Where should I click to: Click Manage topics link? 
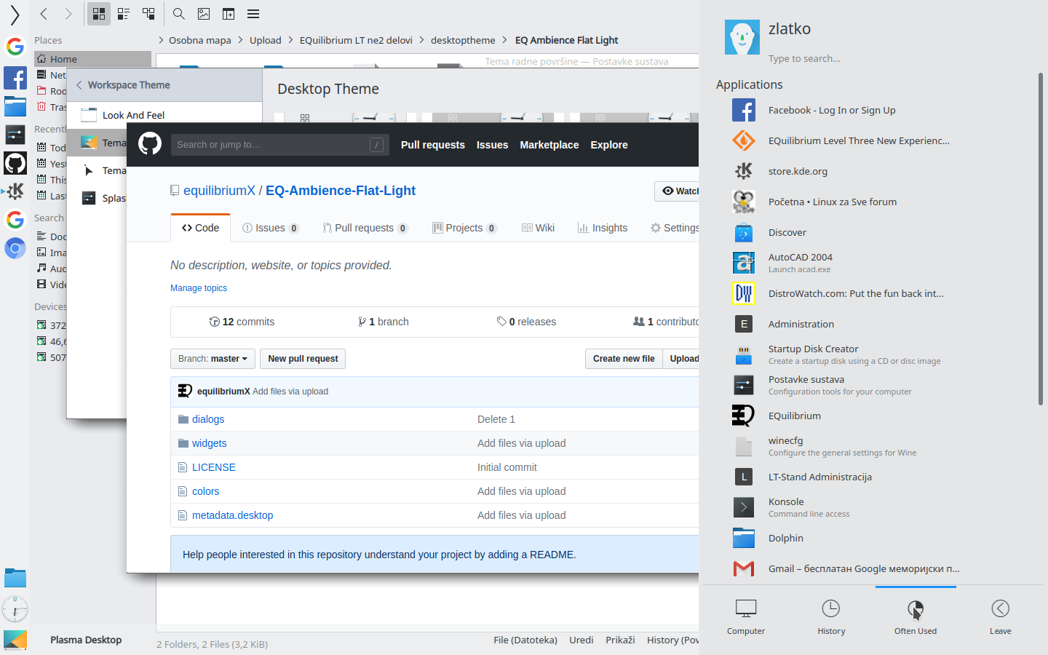(x=199, y=288)
